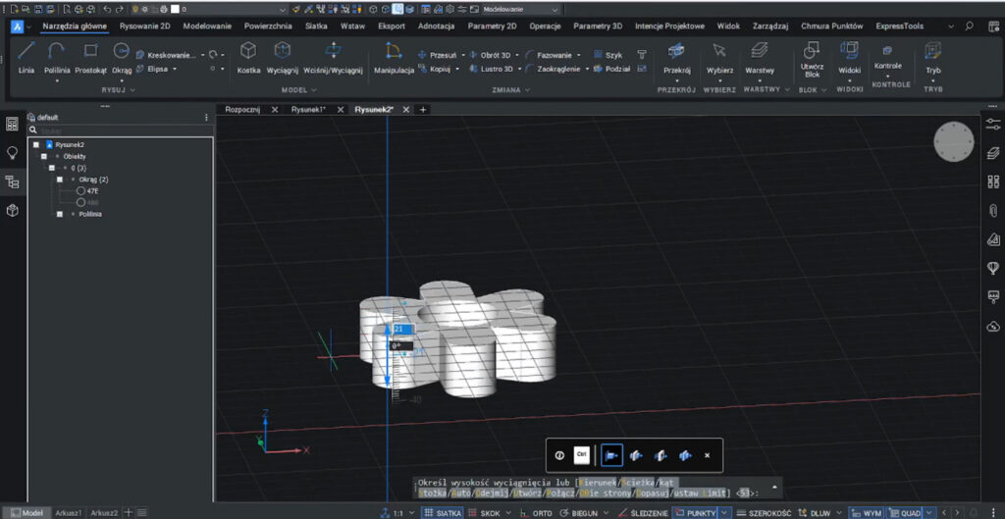Toggle SIATKA grid display

[x=443, y=513]
